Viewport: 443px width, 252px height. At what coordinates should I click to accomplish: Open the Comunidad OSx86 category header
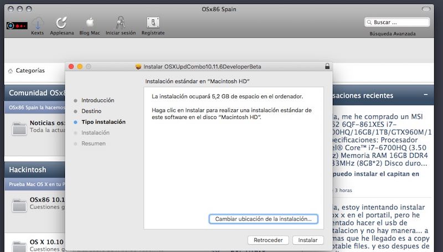37,92
